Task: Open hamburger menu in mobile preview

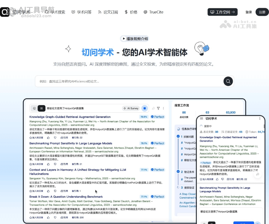Action: tap(201, 119)
